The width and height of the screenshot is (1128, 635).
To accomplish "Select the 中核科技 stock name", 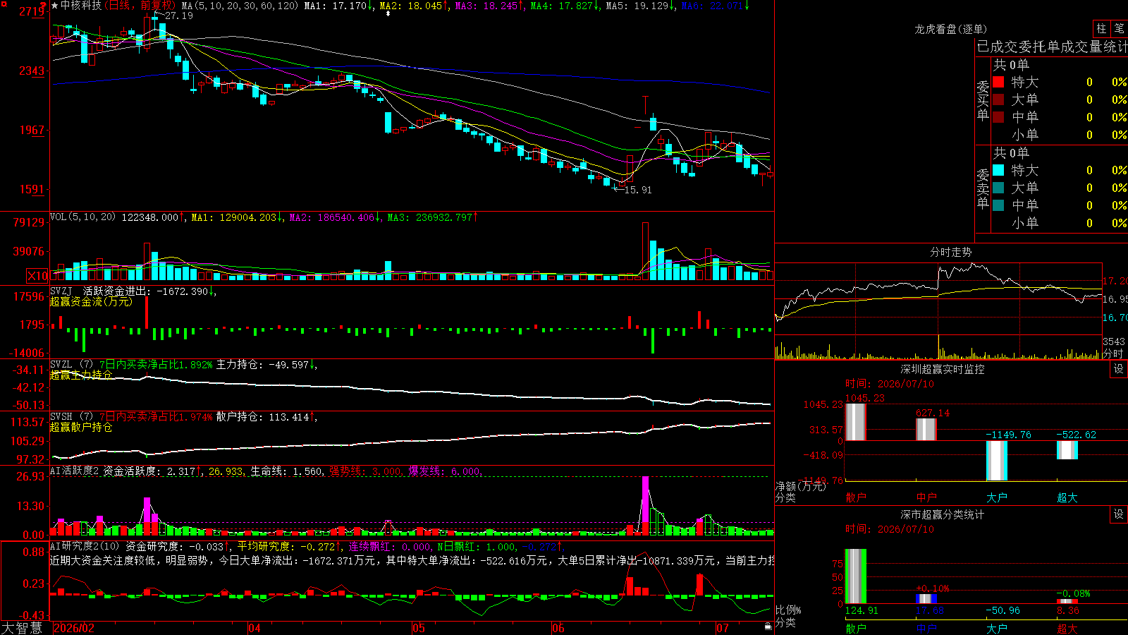I will [x=81, y=6].
